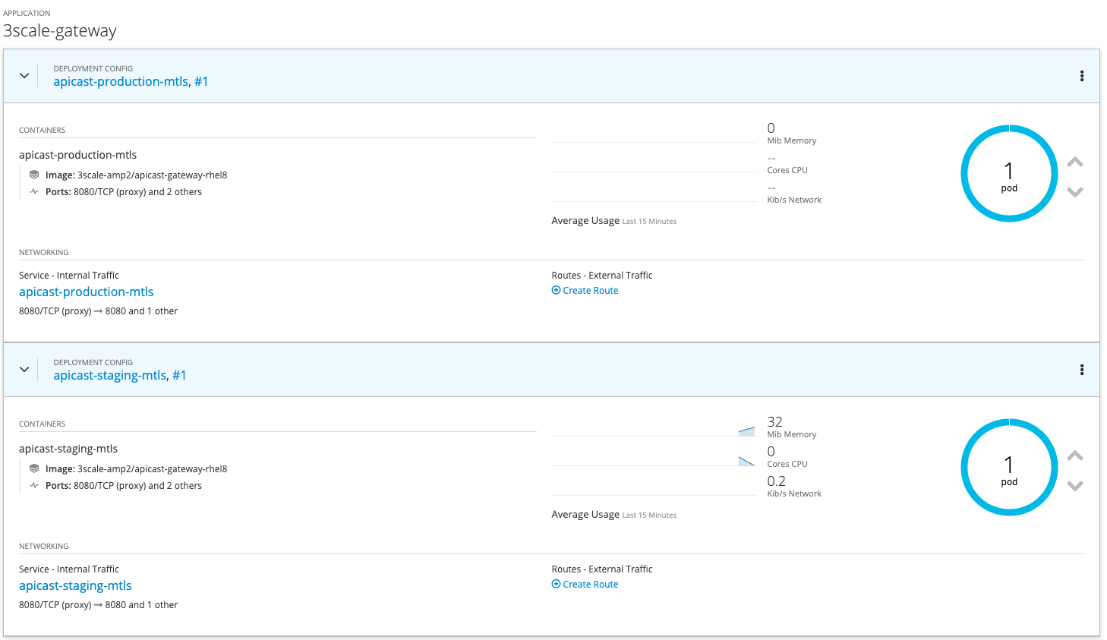Scale up apicast-production-mtls pod count
This screenshot has width=1107, height=640.
pyautogui.click(x=1074, y=162)
